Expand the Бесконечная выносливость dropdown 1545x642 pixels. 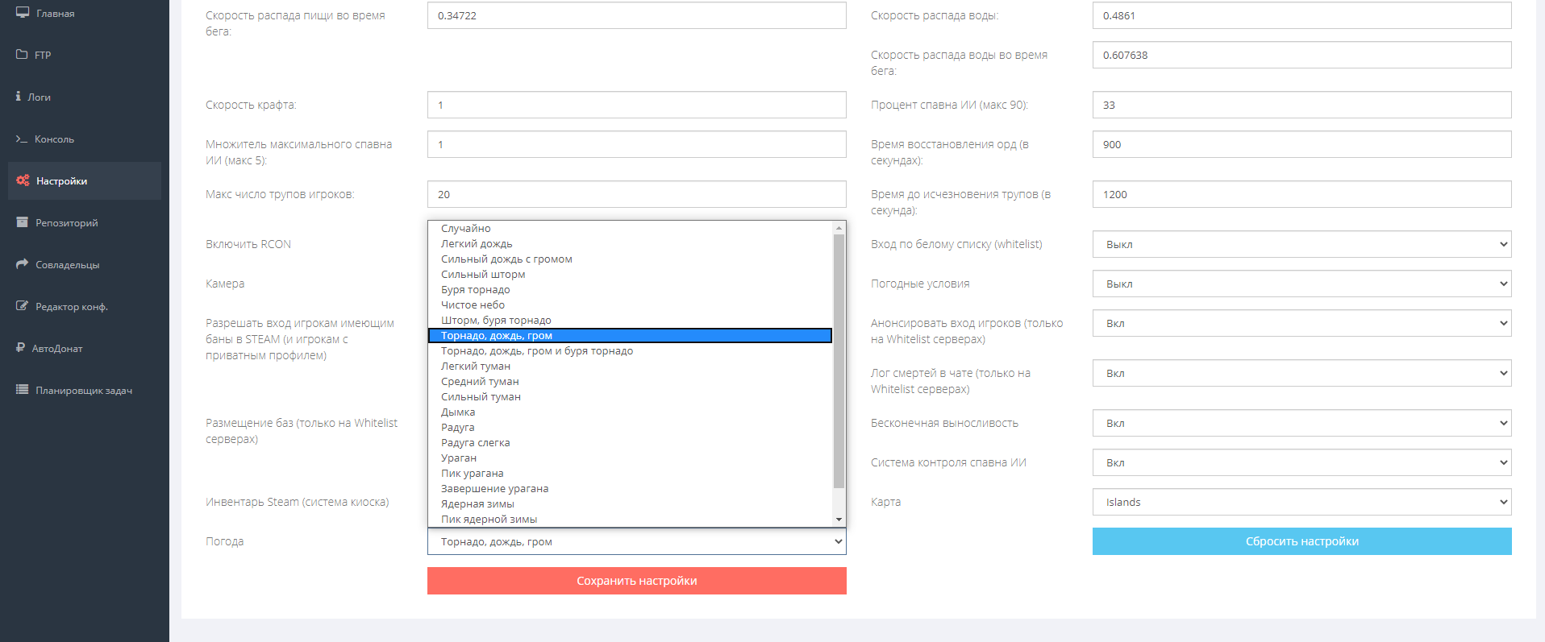[x=1301, y=423]
